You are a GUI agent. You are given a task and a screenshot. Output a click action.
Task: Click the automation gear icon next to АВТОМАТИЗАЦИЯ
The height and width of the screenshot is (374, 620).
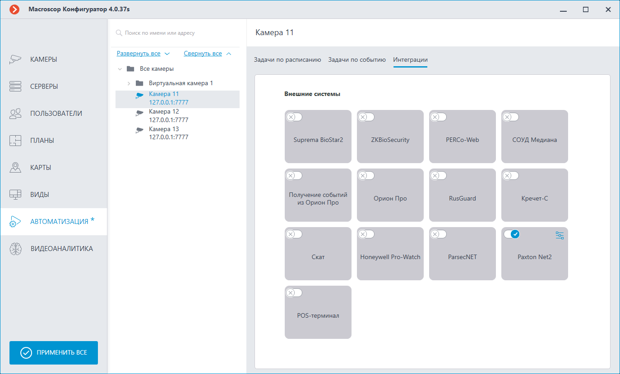click(x=15, y=222)
